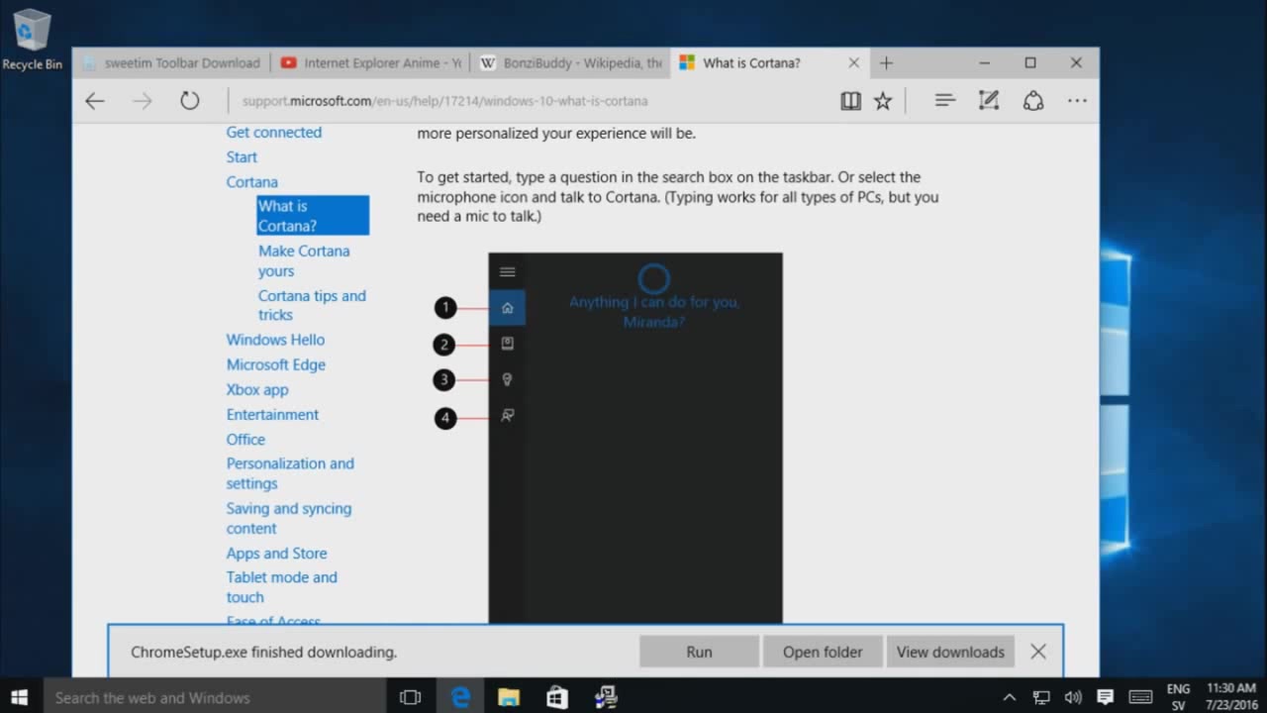Switch to sweetim Toolbar Download tab
Viewport: 1267px width, 713px height.
173,63
